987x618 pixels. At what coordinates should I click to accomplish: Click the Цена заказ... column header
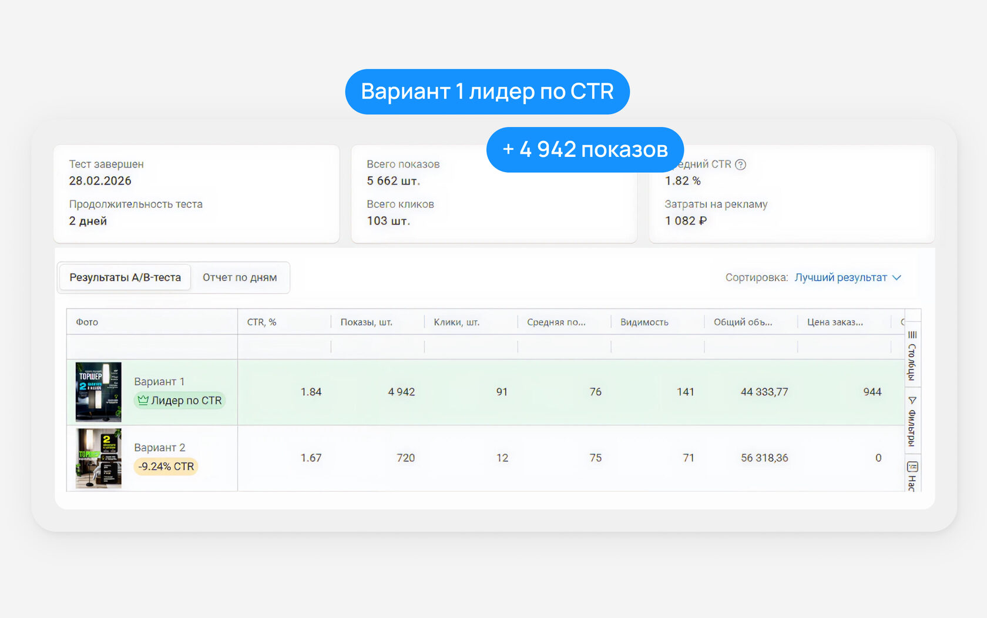pos(834,322)
